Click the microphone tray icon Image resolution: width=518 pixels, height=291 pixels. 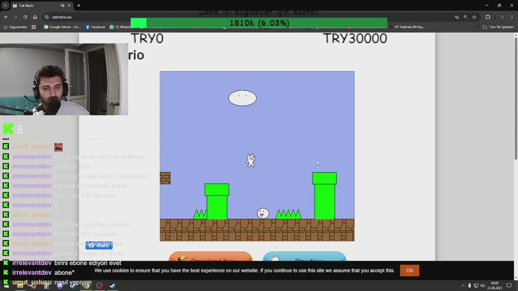(469, 286)
